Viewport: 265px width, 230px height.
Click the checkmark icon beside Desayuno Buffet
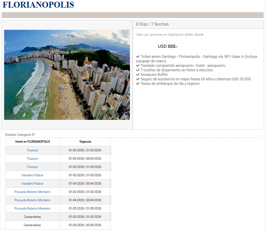tap(138, 74)
